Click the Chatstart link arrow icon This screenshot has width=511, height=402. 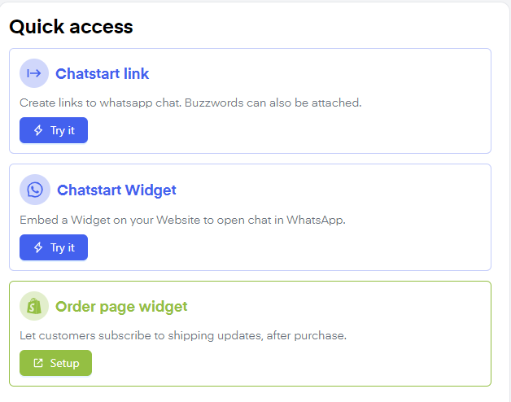(34, 73)
